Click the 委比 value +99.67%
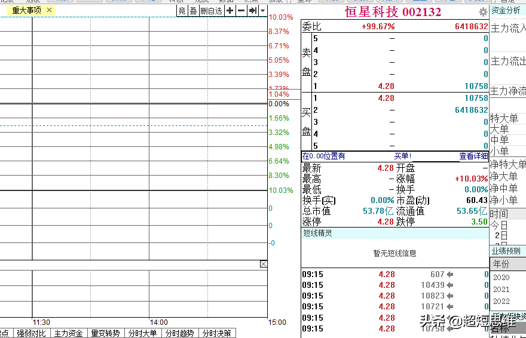 pyautogui.click(x=378, y=26)
